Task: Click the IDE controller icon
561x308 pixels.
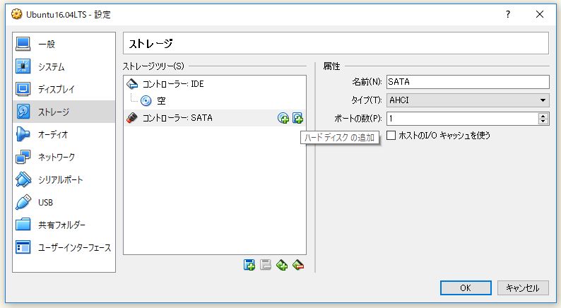Action: [x=132, y=84]
